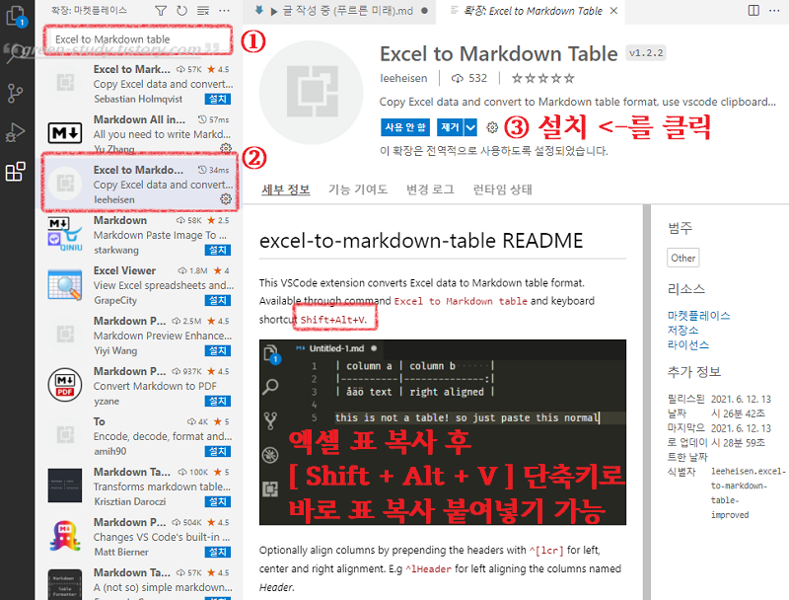The height and width of the screenshot is (600, 789).
Task: Click the Markdown All in One icon
Action: [x=65, y=133]
